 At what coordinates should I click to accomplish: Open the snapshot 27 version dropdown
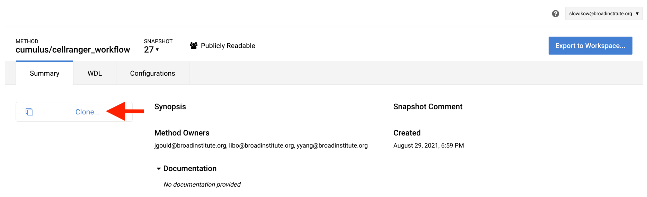point(152,50)
